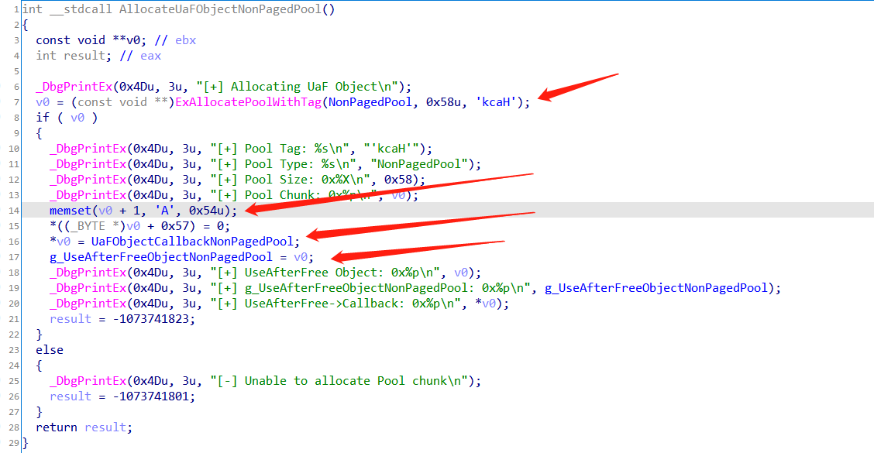Select the __stdcall keyword in the function declaration
The height and width of the screenshot is (453, 874).
pos(81,9)
